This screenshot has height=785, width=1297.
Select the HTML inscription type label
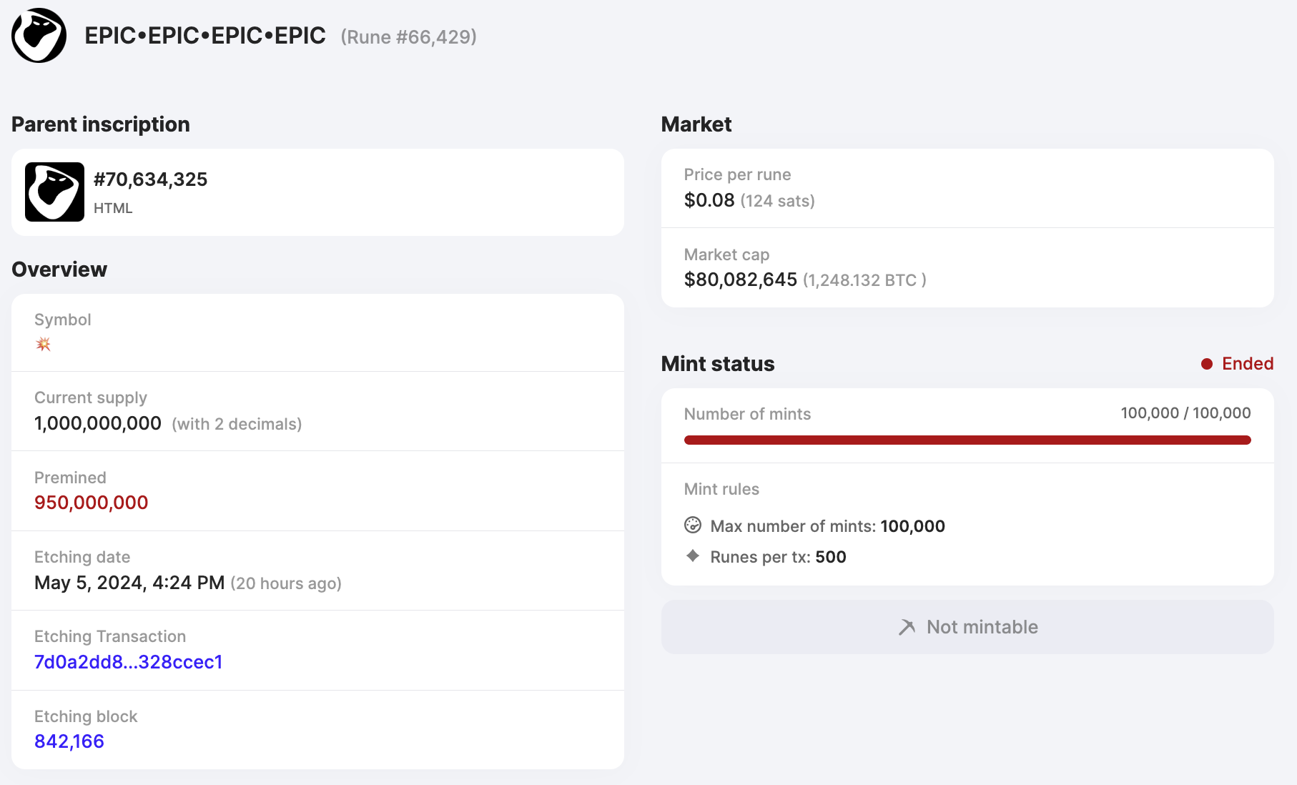point(113,208)
